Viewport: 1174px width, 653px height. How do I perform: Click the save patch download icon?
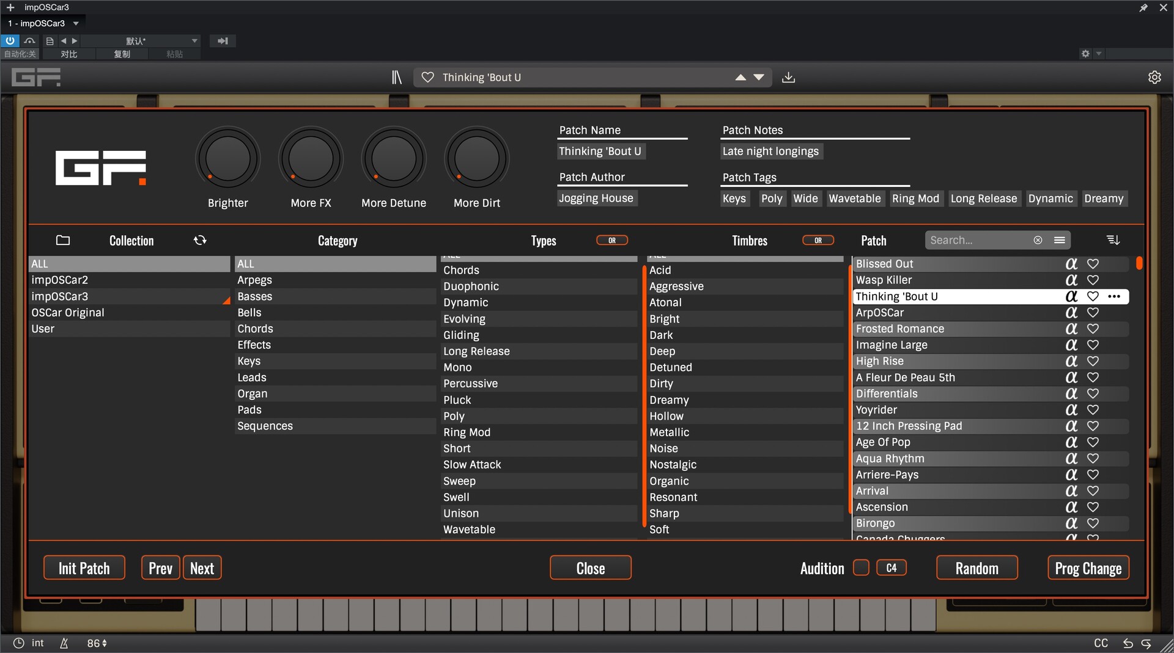coord(788,78)
